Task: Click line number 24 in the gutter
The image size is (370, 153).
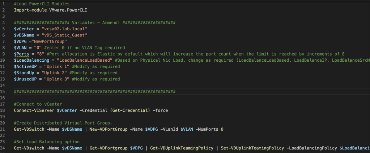Action: [x=3, y=148]
